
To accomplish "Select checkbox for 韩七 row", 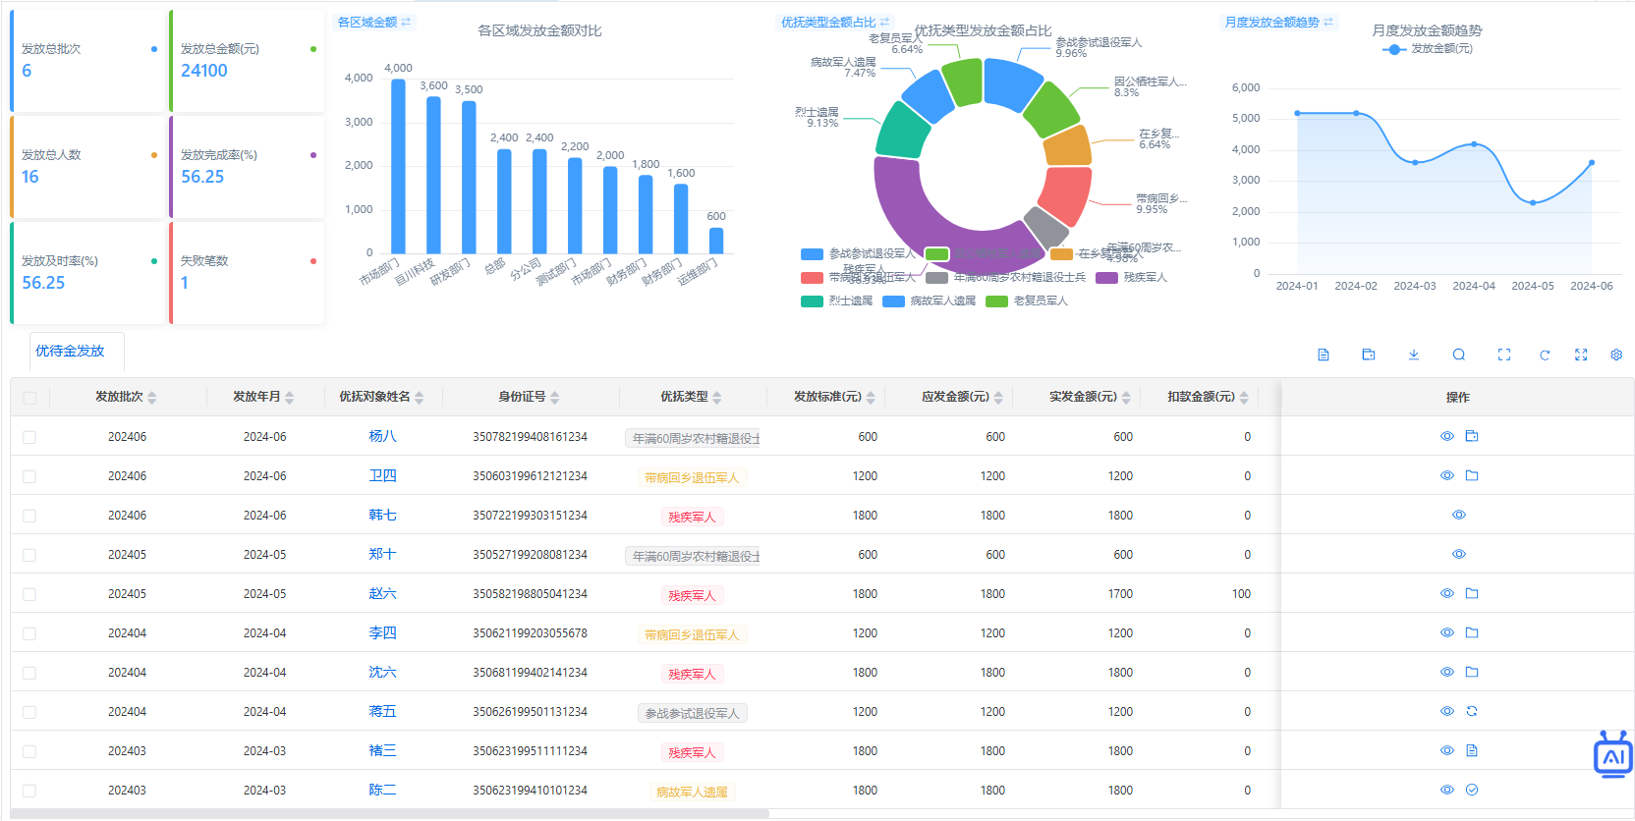I will pos(29,516).
